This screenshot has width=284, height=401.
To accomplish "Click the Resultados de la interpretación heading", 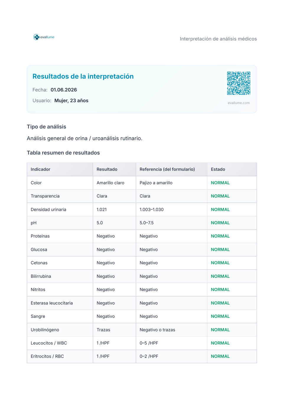I will 83,76.
